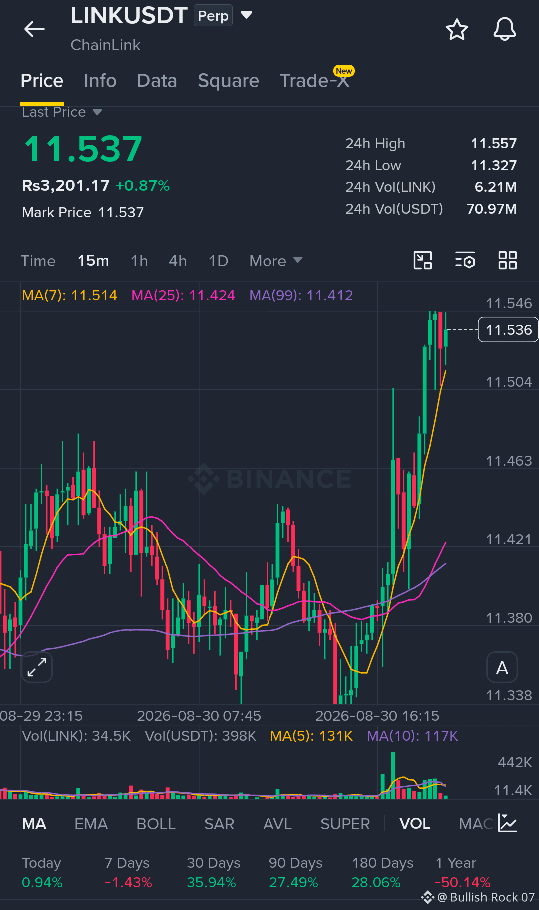Tap the Today 0.94% performance

pyautogui.click(x=42, y=873)
